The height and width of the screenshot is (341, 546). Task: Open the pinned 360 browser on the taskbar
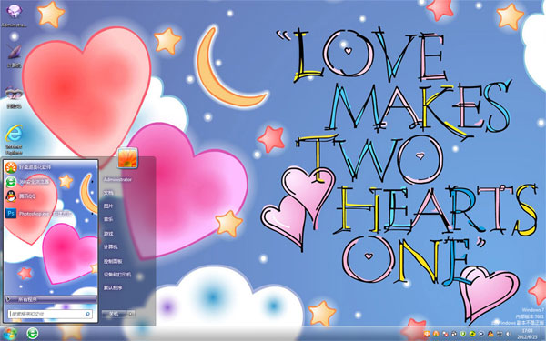(x=33, y=334)
